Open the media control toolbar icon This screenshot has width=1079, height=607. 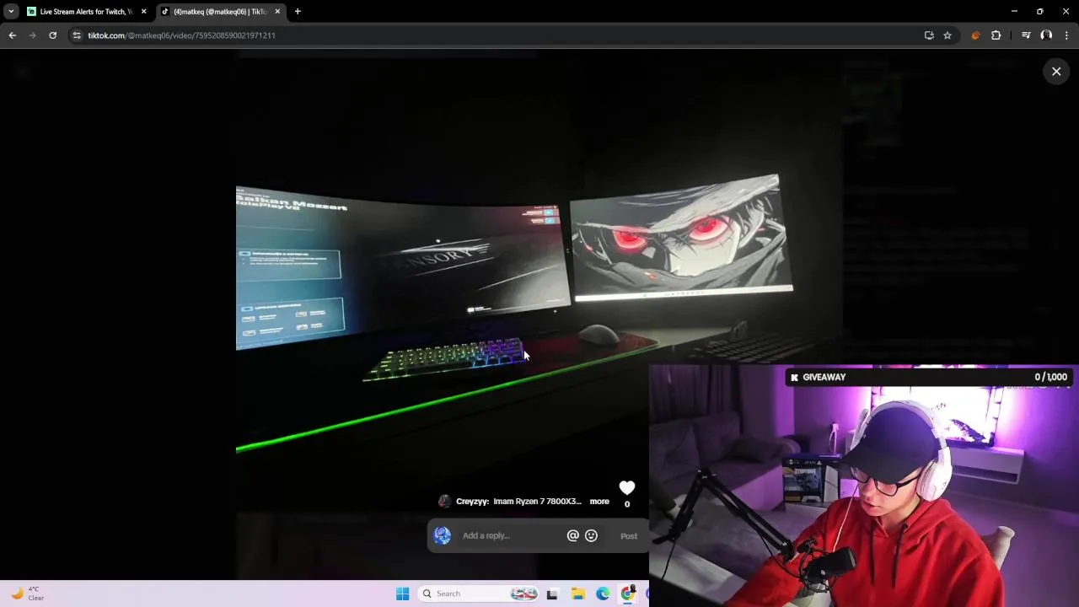(x=1026, y=35)
